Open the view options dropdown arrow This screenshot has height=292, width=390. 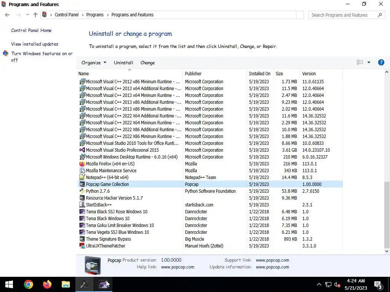click(369, 62)
